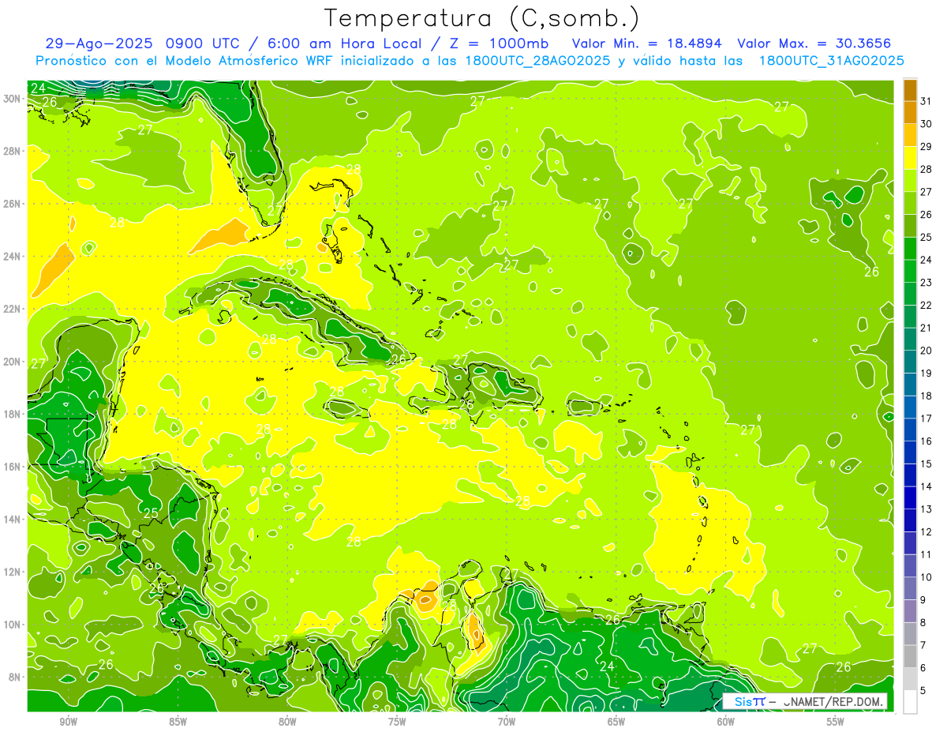Click the longitude label "80W"
The height and width of the screenshot is (732, 947).
point(287,721)
